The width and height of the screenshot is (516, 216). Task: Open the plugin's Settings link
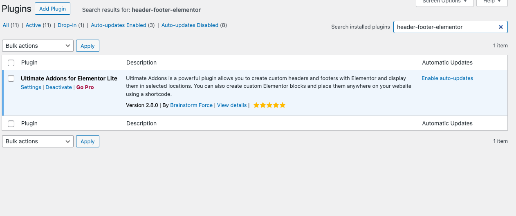(31, 87)
